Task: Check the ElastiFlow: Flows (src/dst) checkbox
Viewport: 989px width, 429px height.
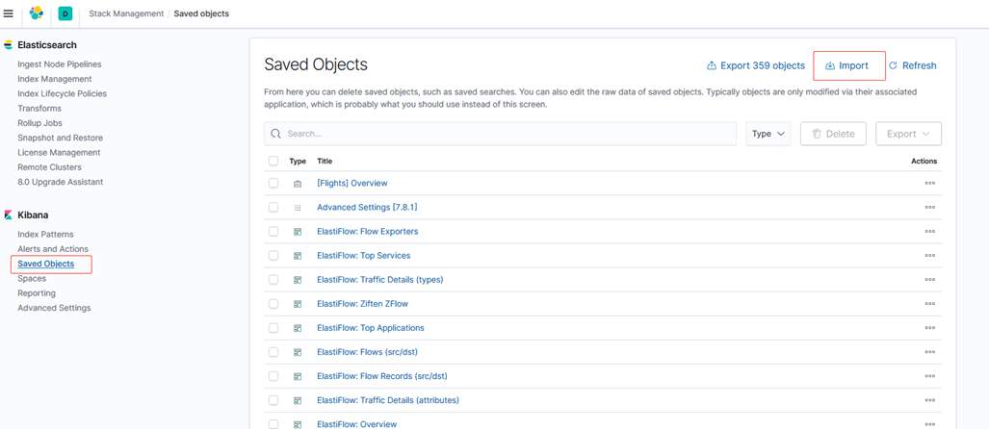Action: tap(273, 352)
